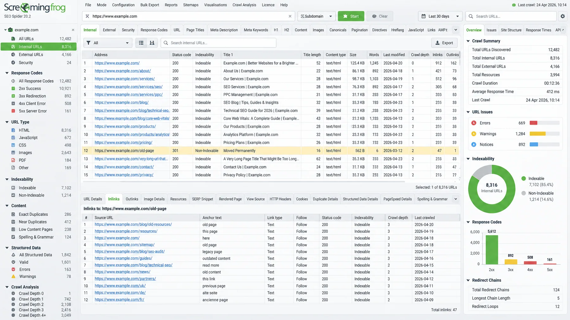Screen dimensions: 570x320
Task: Click the Structured Data Errors icon
Action: [x=13, y=269]
